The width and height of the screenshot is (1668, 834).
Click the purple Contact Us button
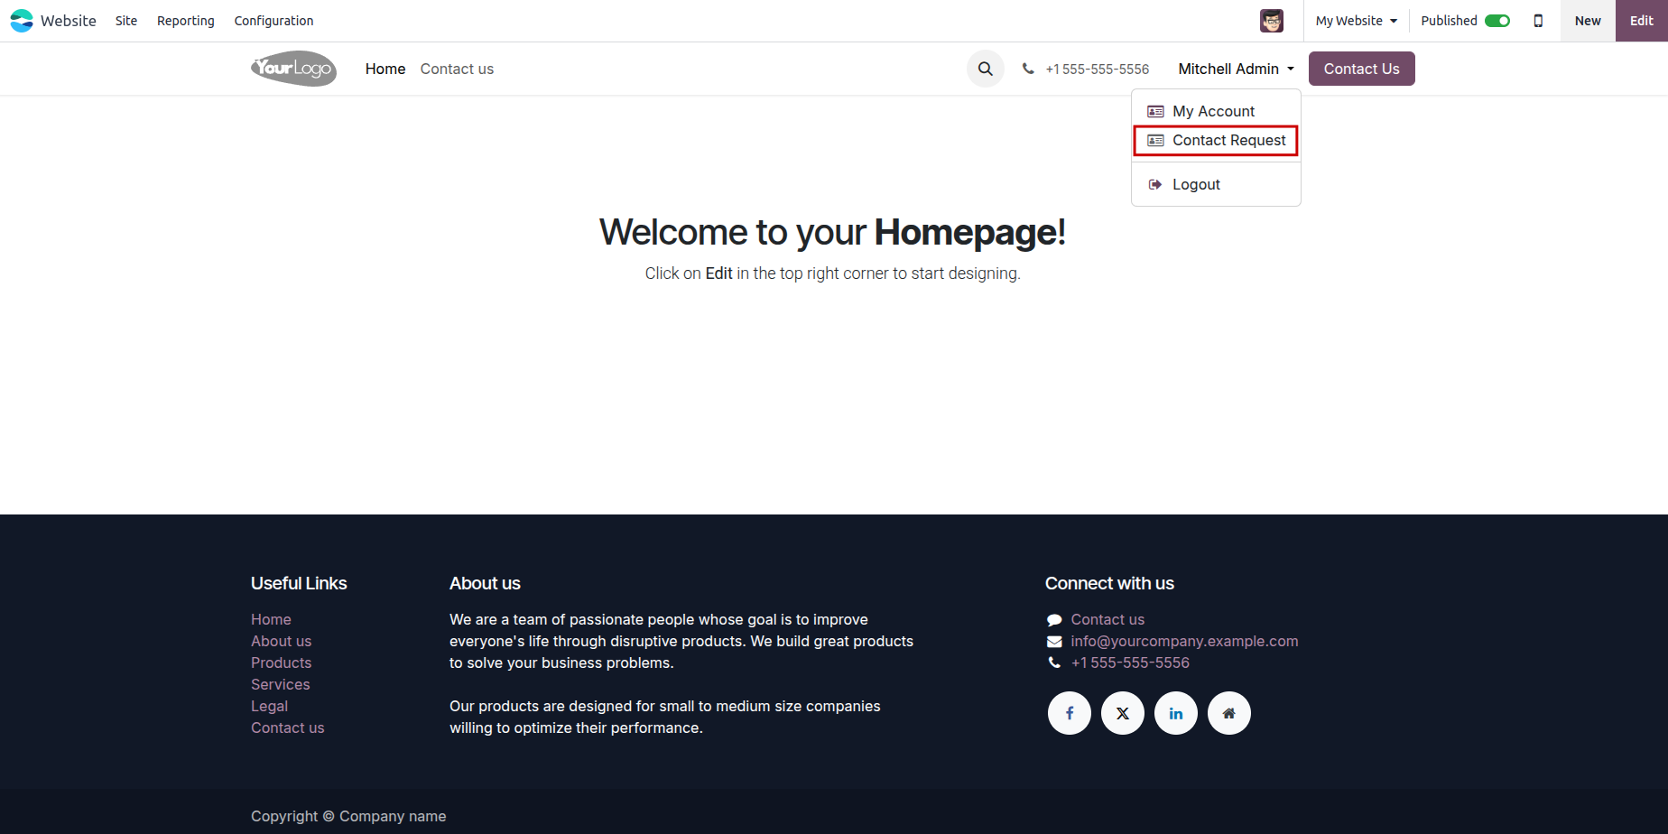[x=1361, y=69]
